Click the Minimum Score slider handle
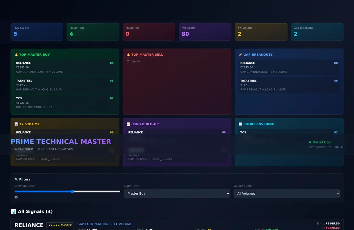 72,192
